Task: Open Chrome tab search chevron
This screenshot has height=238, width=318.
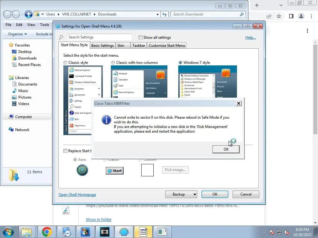Action: [x=281, y=5]
